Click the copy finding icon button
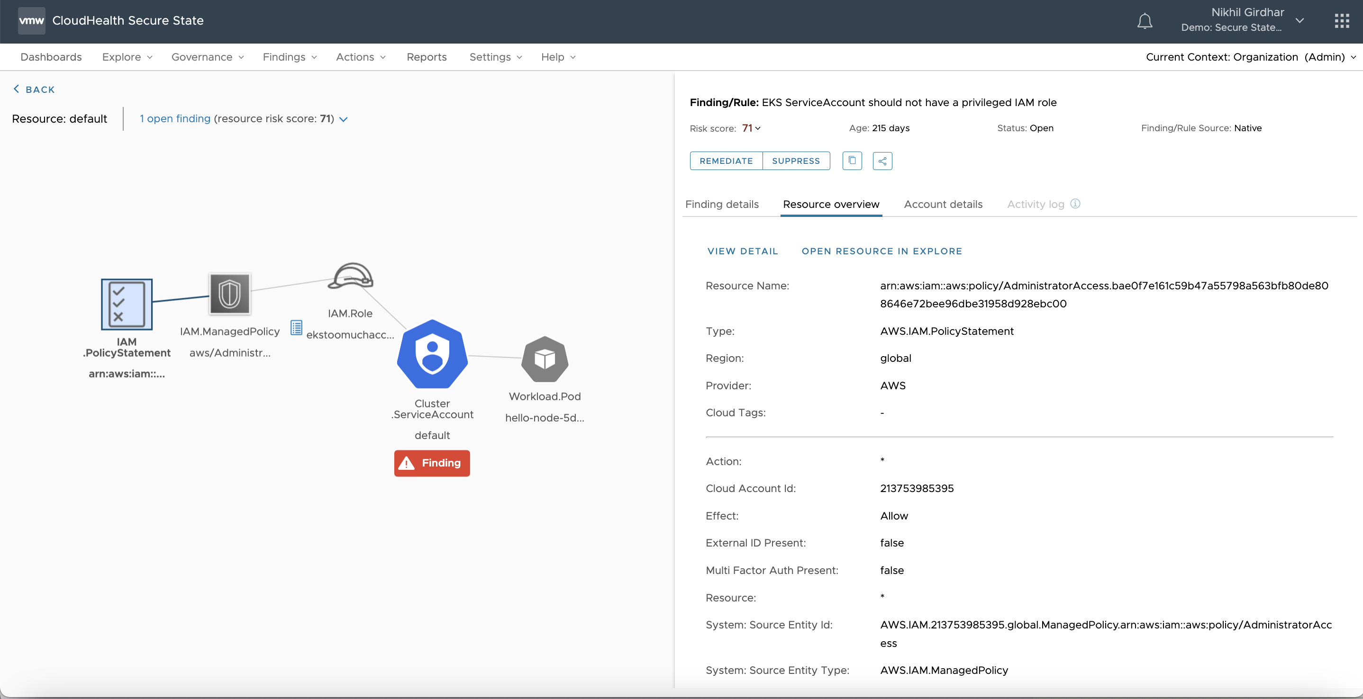Screen dimensions: 1363x699 coord(852,161)
